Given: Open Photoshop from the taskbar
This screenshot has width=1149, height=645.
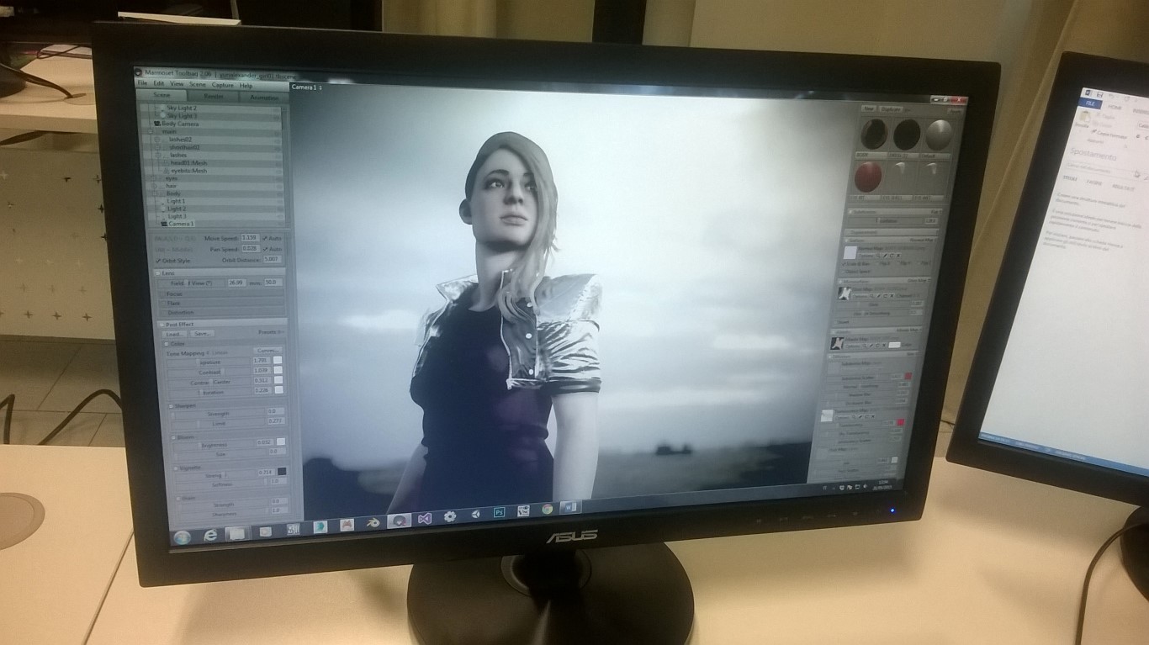Looking at the screenshot, I should pos(498,512).
